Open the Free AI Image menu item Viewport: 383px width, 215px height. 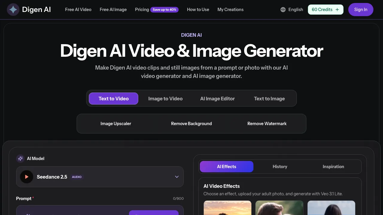113,10
